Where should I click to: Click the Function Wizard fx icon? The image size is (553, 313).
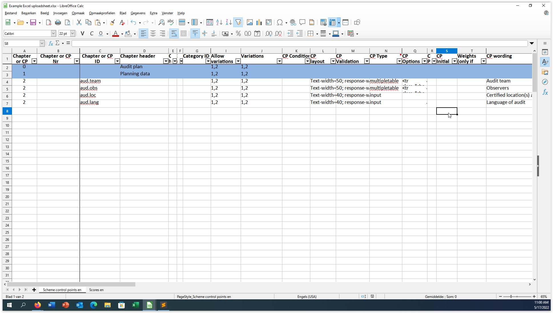coord(51,43)
